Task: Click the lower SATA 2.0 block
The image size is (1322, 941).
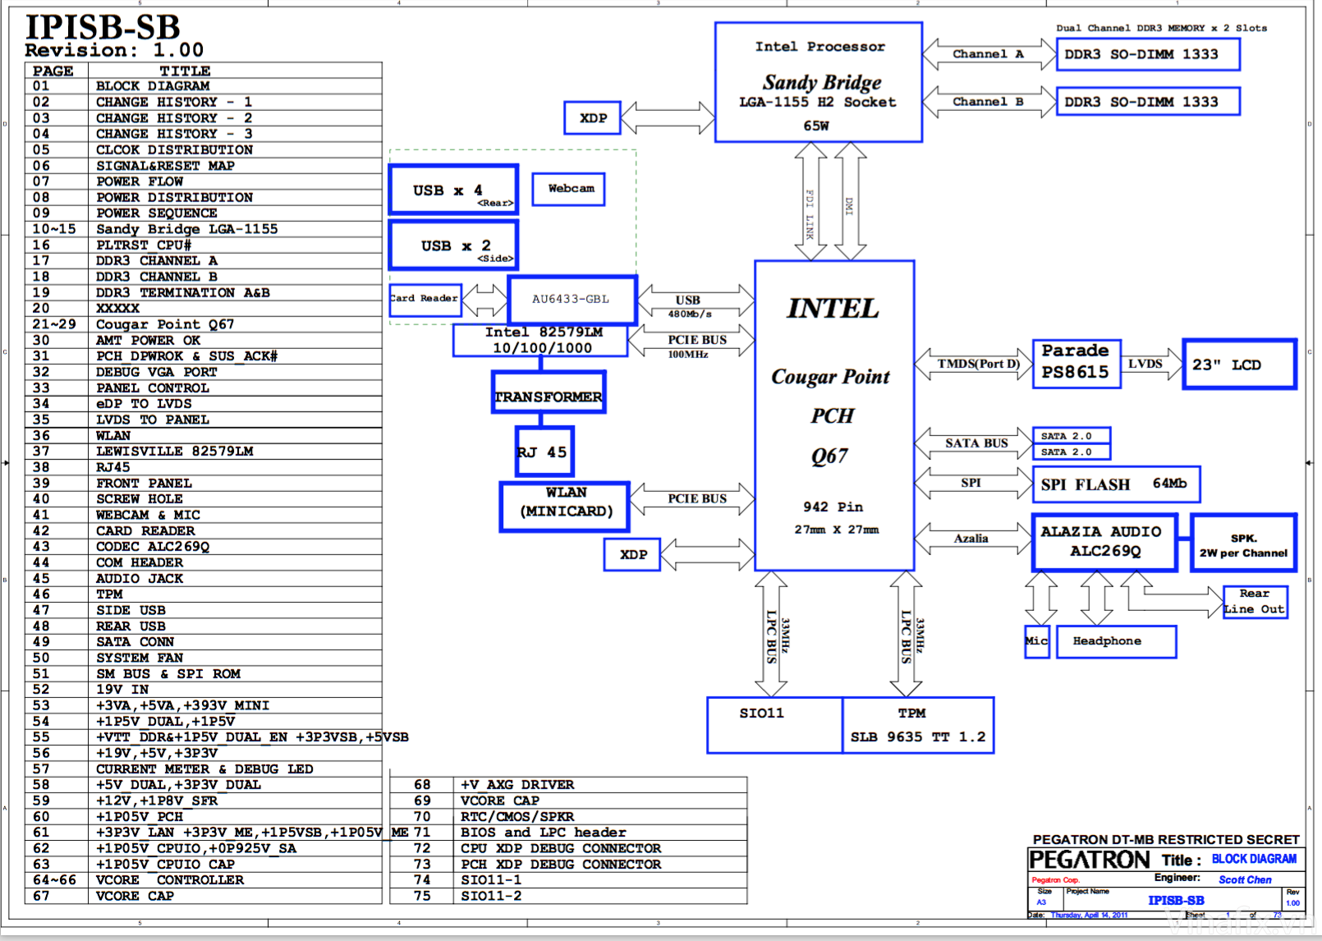Action: (x=1072, y=452)
